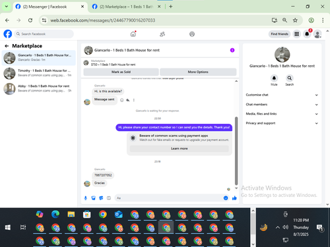Open the Giancarlo conversation in list
This screenshot has width=330, height=247.
click(39, 58)
